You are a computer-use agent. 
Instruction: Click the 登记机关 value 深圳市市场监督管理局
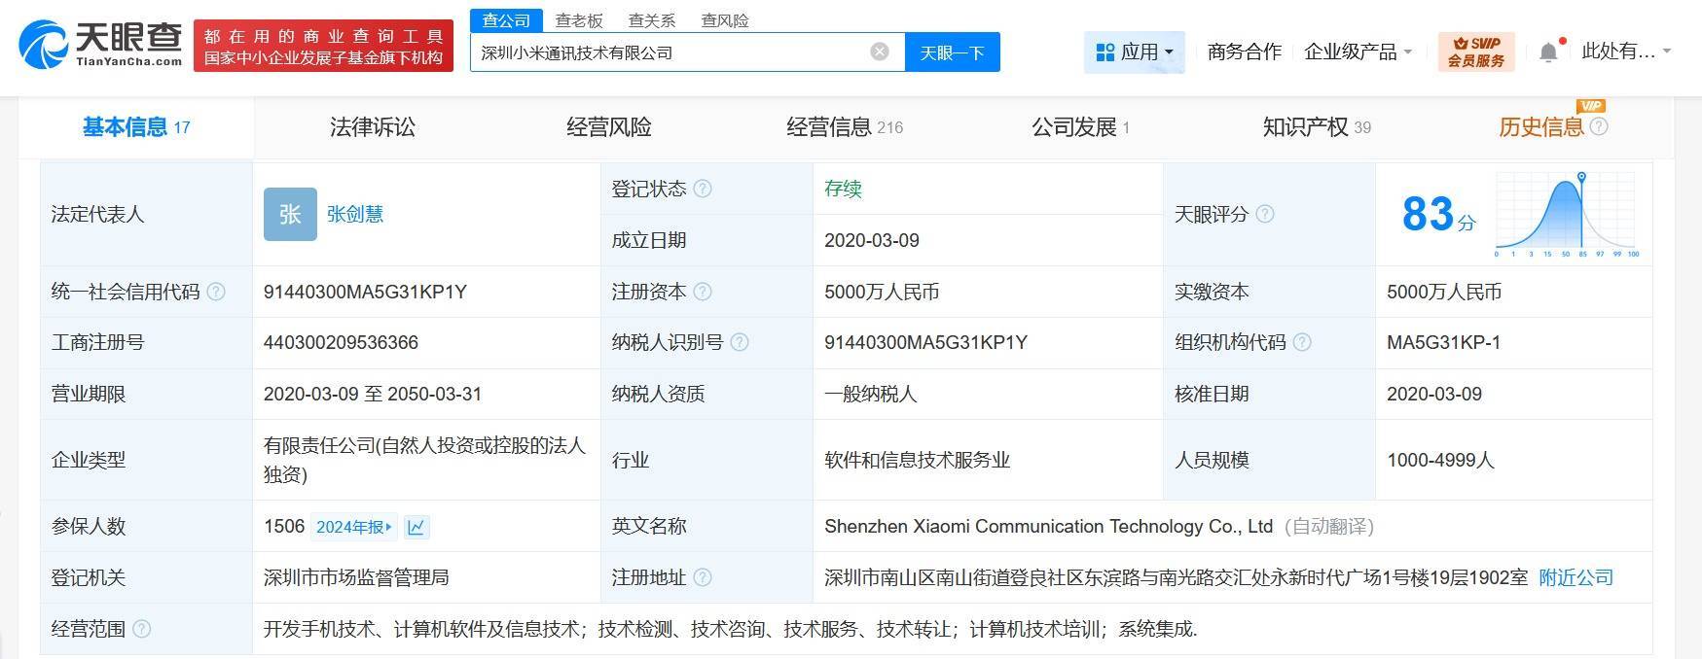[x=355, y=577]
